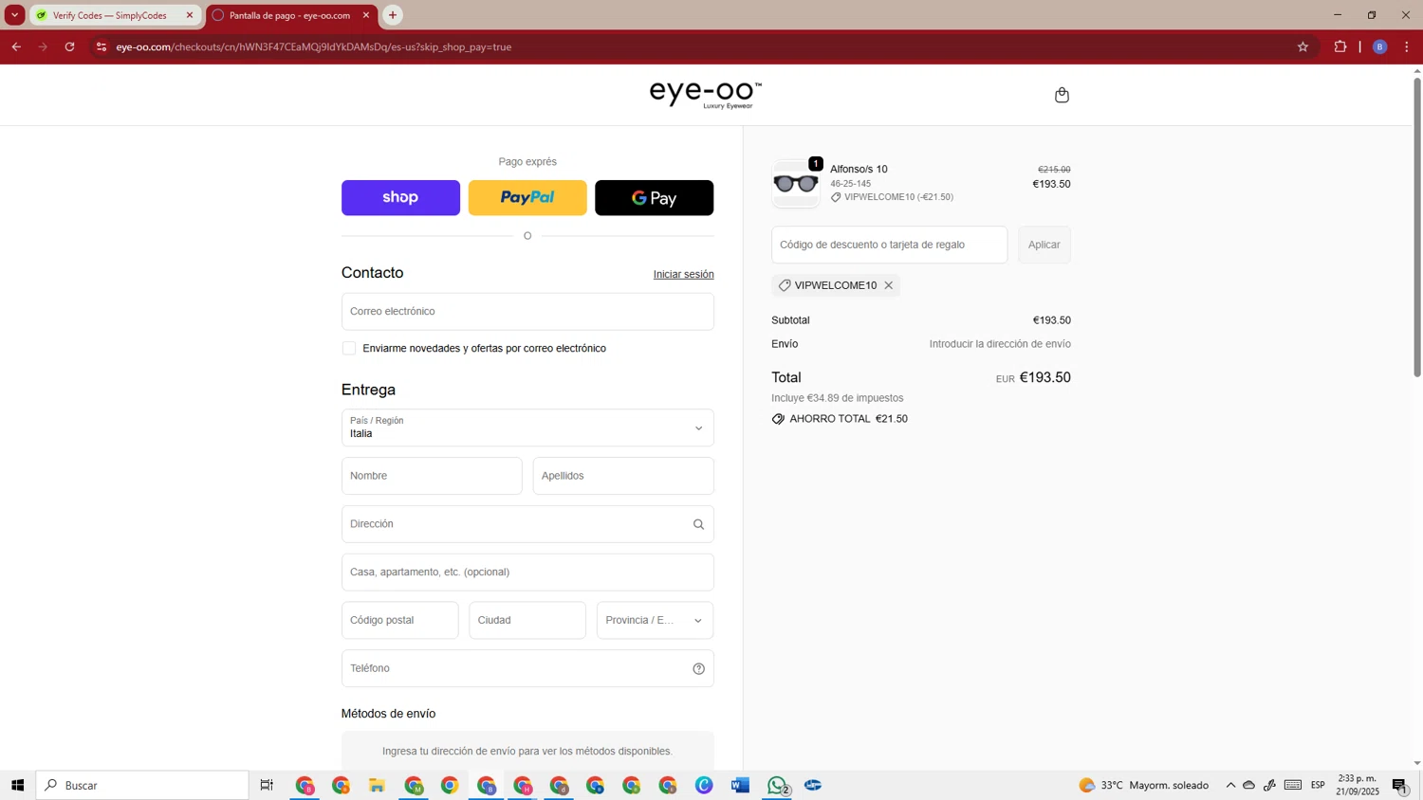This screenshot has width=1423, height=800.
Task: Pay with Google Pay button
Action: (654, 197)
